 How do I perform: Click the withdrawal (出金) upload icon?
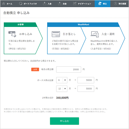point(60,3)
